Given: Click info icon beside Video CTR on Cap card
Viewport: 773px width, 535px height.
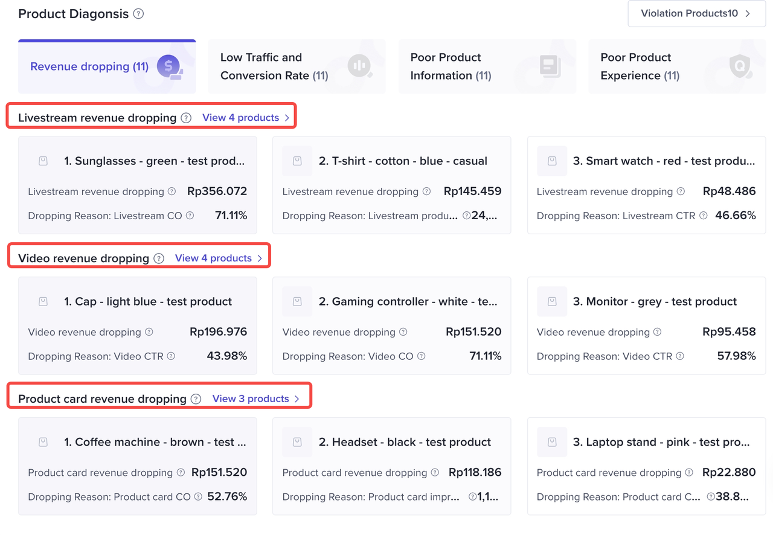Looking at the screenshot, I should tap(171, 356).
